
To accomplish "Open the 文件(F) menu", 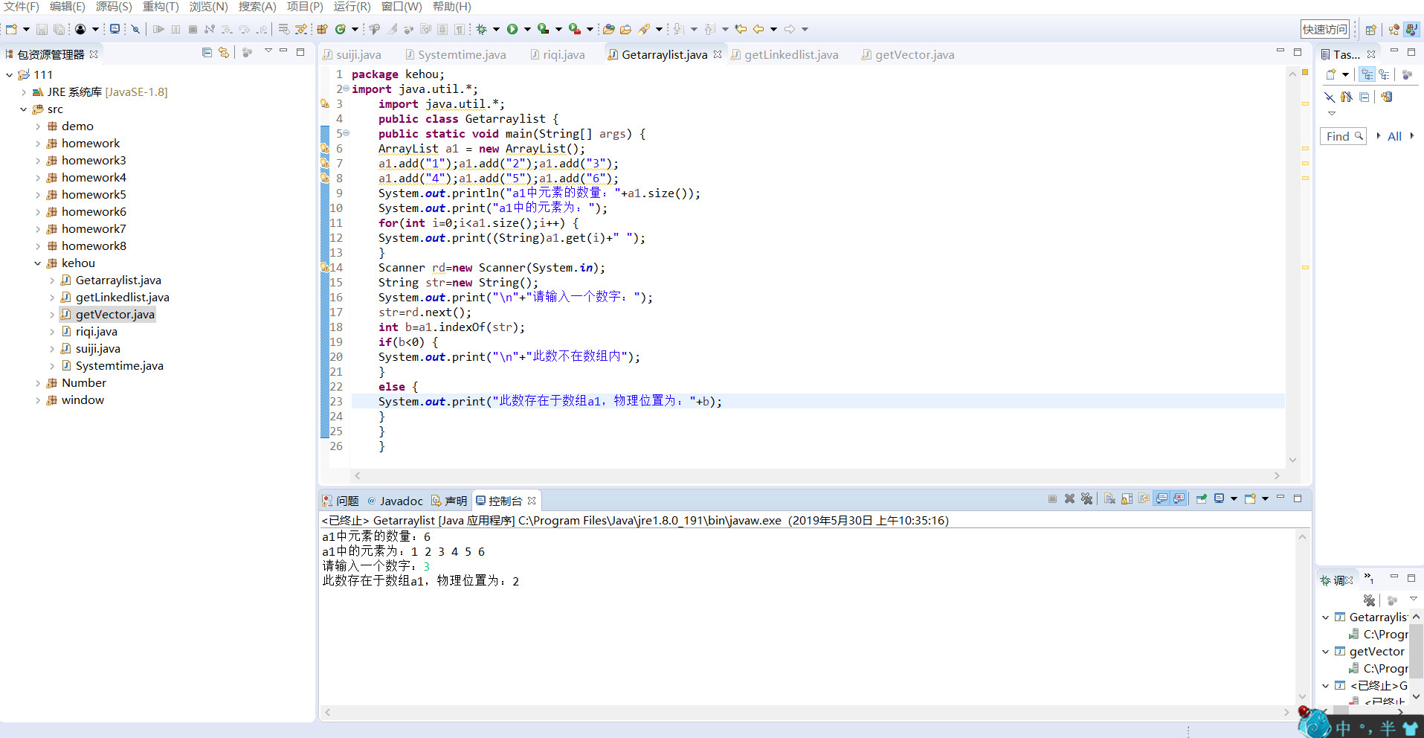I will point(22,7).
